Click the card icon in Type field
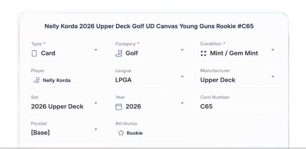The width and height of the screenshot is (306, 149). (x=34, y=53)
